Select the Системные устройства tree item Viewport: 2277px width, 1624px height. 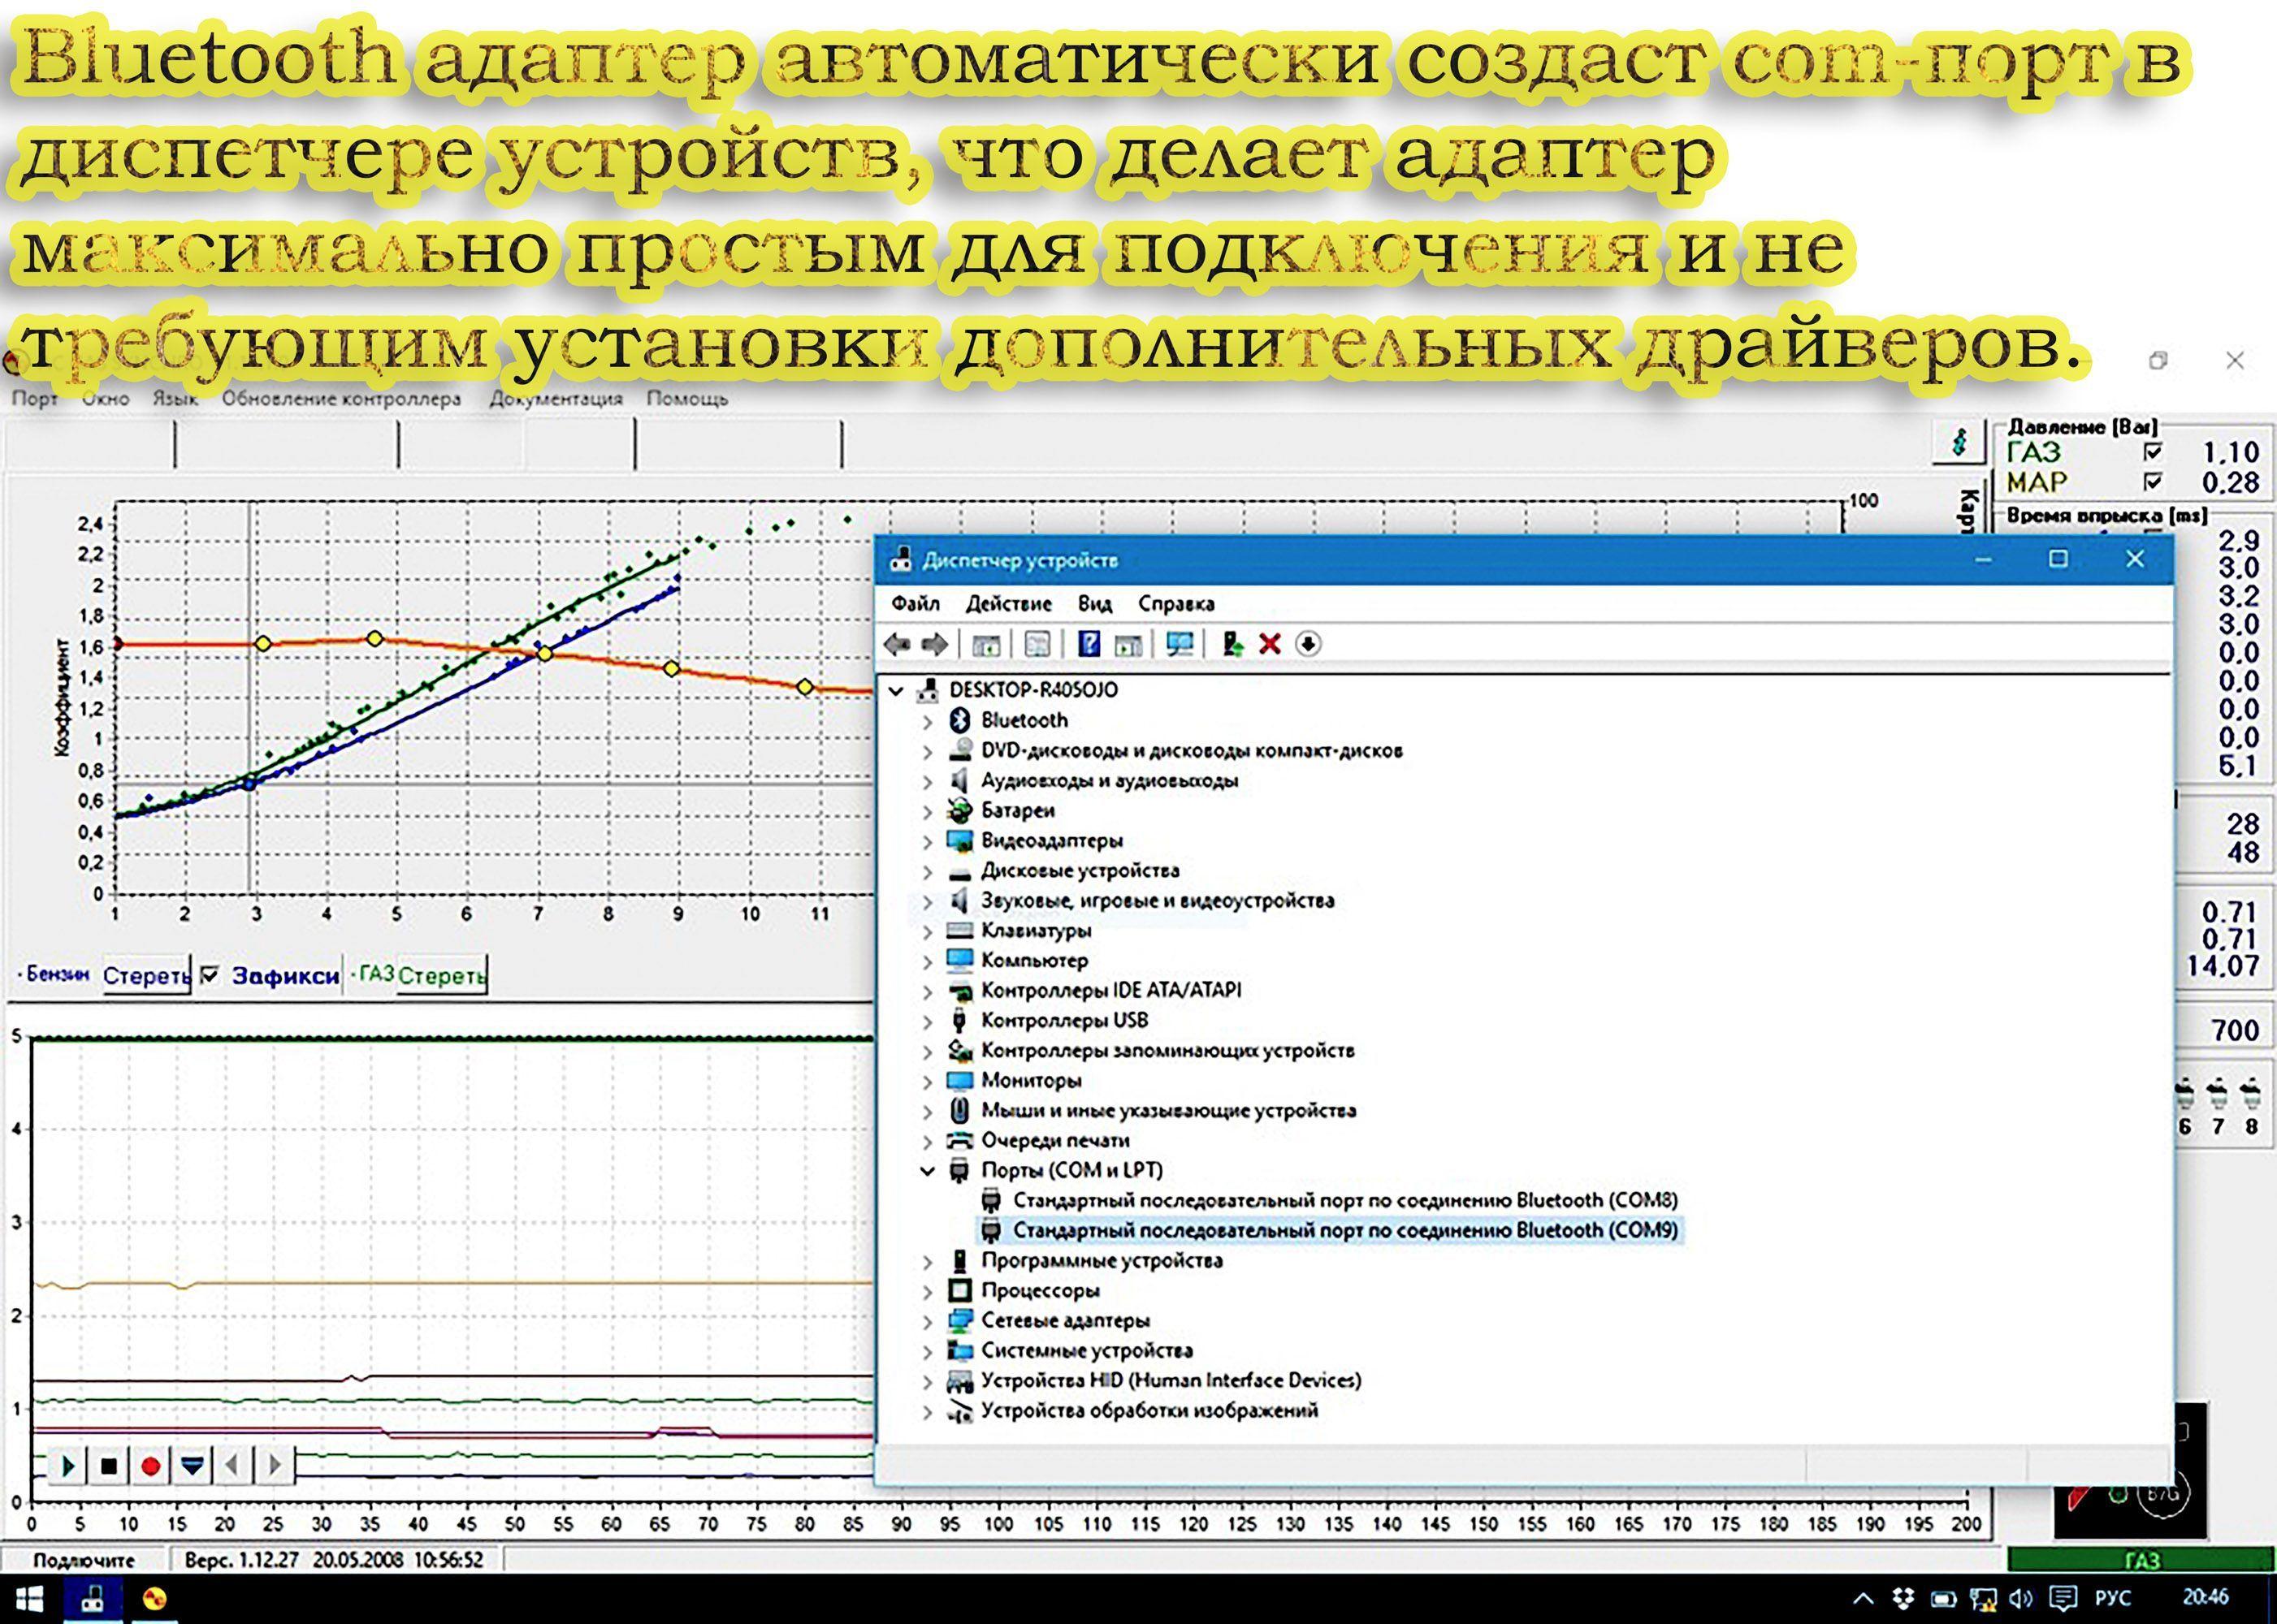tap(1086, 1351)
